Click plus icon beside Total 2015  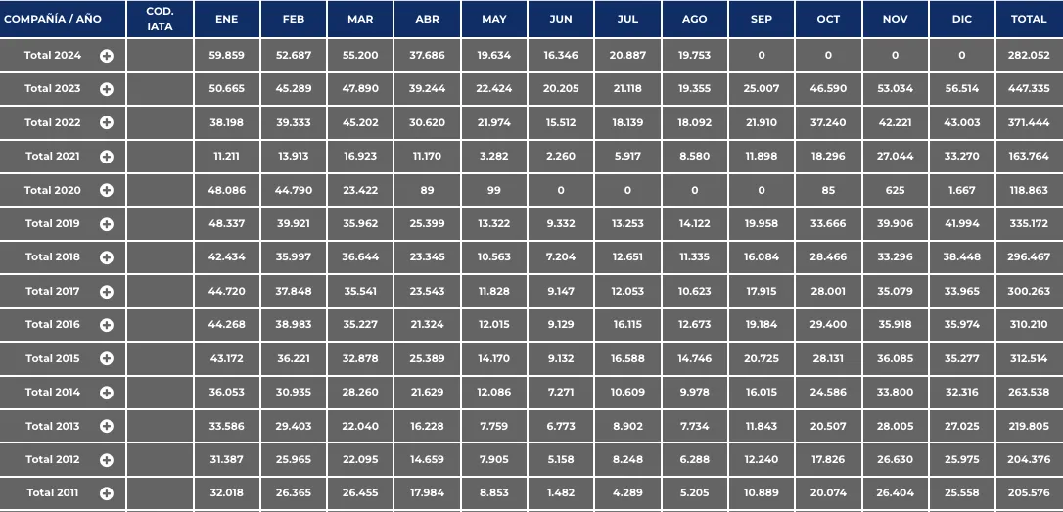tap(107, 359)
